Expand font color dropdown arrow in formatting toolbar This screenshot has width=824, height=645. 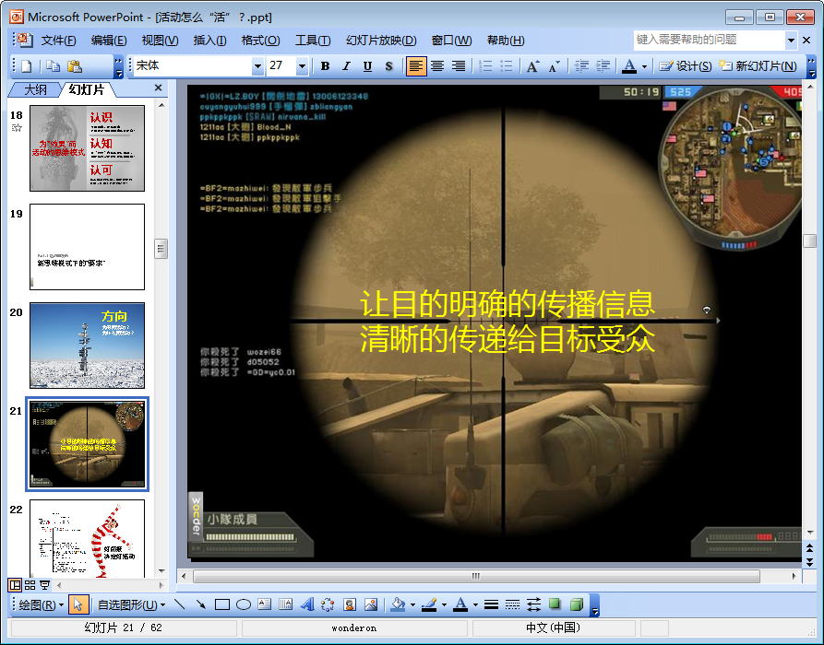pyautogui.click(x=644, y=66)
